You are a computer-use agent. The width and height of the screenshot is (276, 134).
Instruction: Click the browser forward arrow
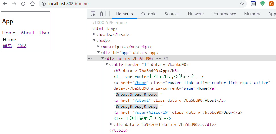[x=14, y=4]
